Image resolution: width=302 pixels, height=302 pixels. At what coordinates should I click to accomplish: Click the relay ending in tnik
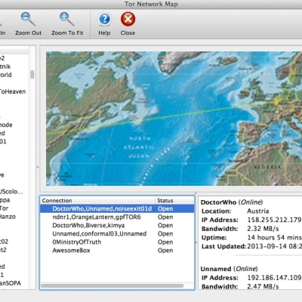[x=5, y=66]
